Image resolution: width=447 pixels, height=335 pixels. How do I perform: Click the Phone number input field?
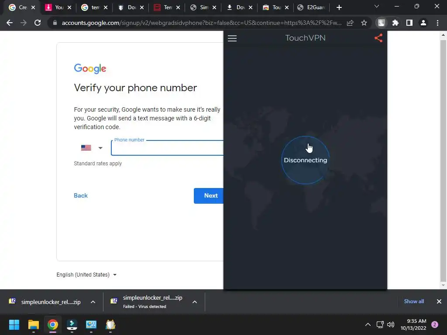point(167,148)
